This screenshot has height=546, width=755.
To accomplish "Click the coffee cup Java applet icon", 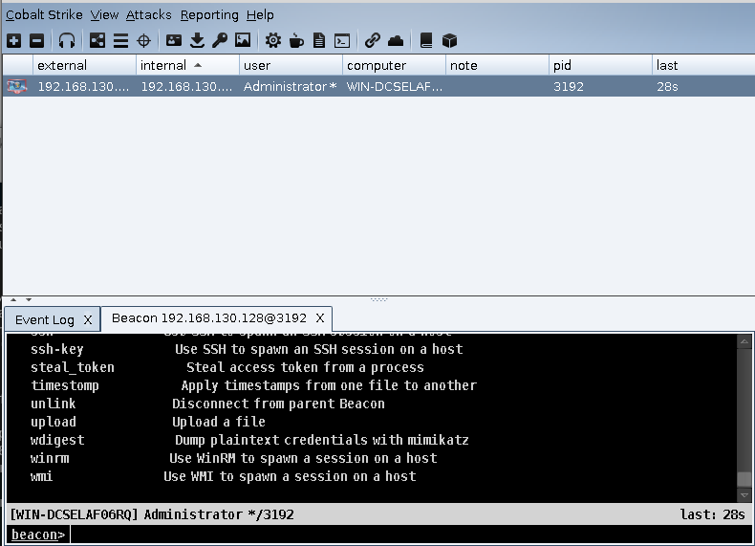I will (x=296, y=40).
